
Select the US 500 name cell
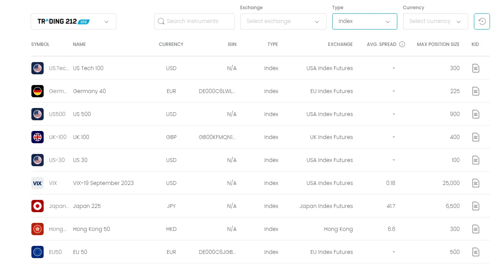tap(82, 114)
